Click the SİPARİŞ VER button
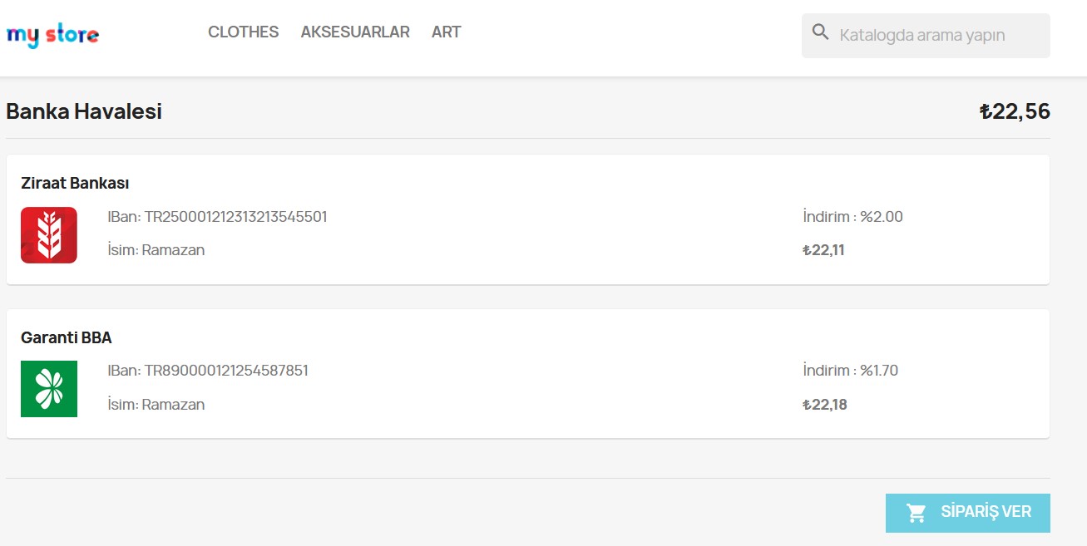The width and height of the screenshot is (1087, 546). [968, 513]
